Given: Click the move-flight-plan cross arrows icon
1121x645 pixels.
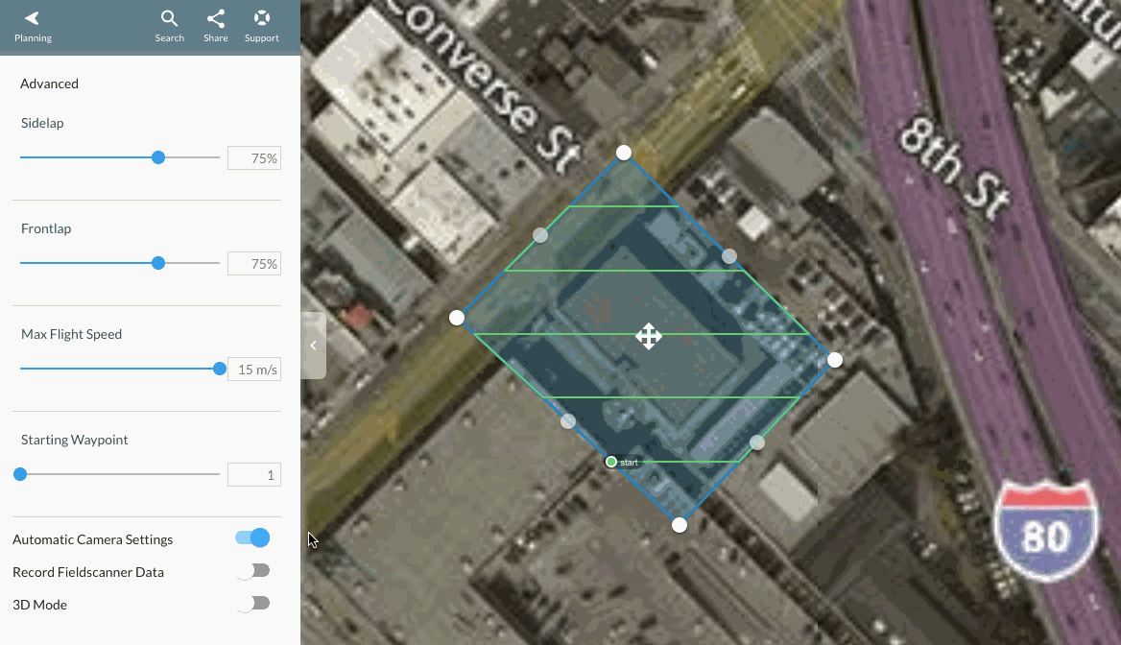Looking at the screenshot, I should (x=649, y=336).
